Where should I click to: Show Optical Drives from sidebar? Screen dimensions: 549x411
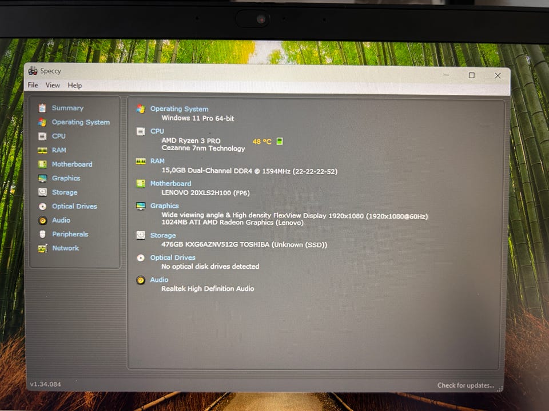[74, 206]
